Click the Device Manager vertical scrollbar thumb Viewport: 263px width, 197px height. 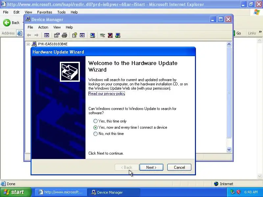point(229,93)
